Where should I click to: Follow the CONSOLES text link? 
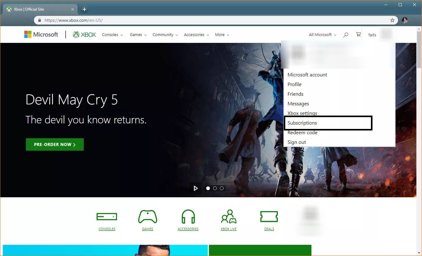[x=107, y=229]
